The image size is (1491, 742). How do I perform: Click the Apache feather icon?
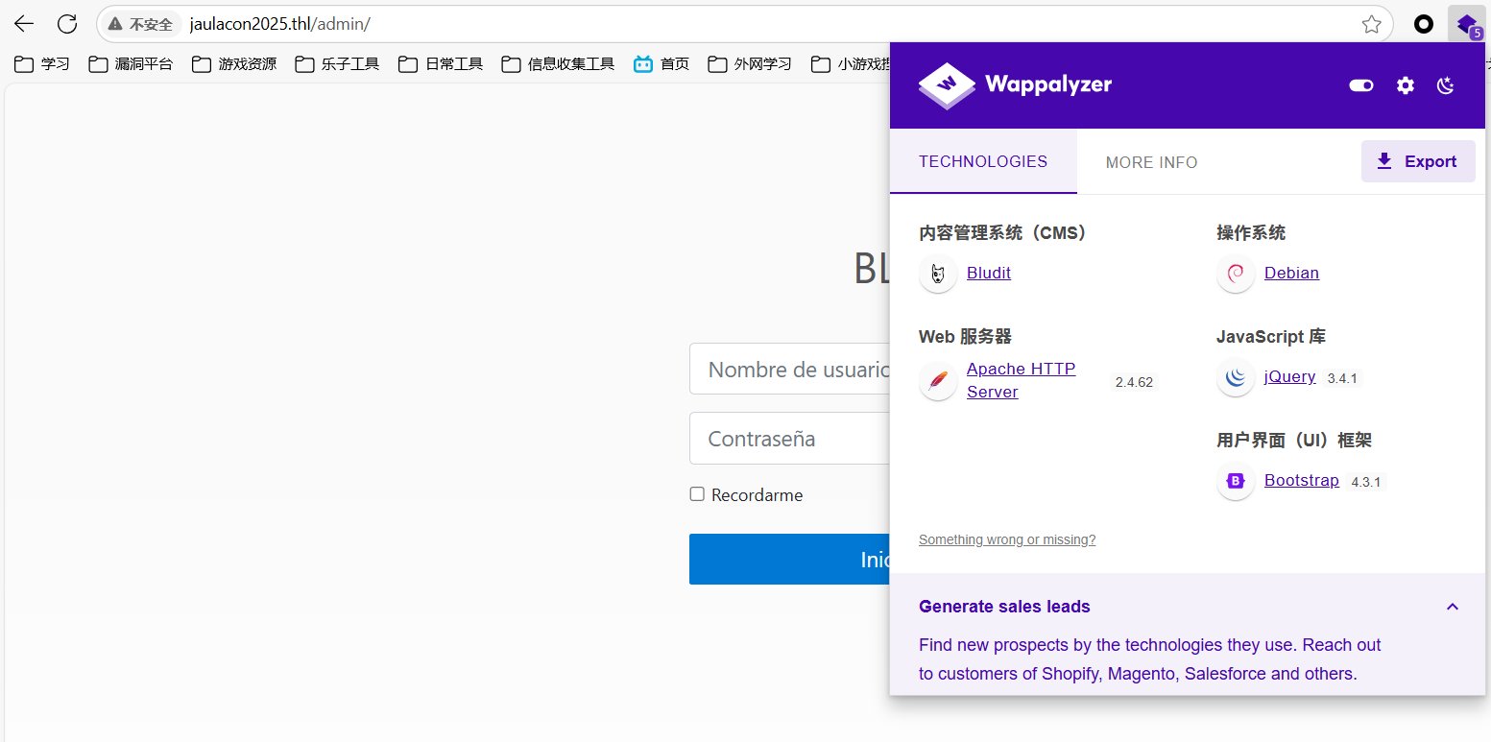[x=938, y=381]
